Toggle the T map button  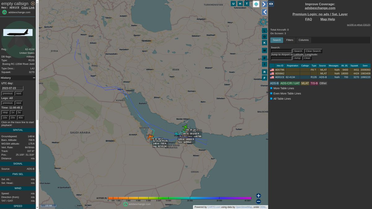pyautogui.click(x=246, y=4)
